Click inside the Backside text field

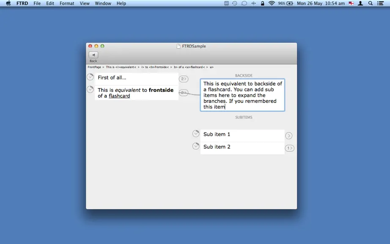coord(242,95)
